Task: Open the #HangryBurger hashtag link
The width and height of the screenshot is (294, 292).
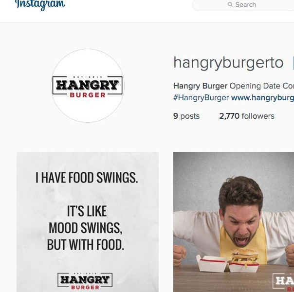Action: click(201, 98)
